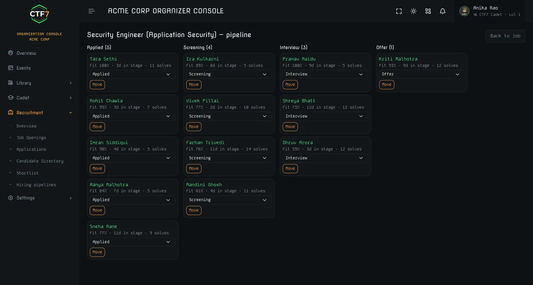Click the CTF7 logo
Viewport: 533px width, 285px height.
coord(39,14)
